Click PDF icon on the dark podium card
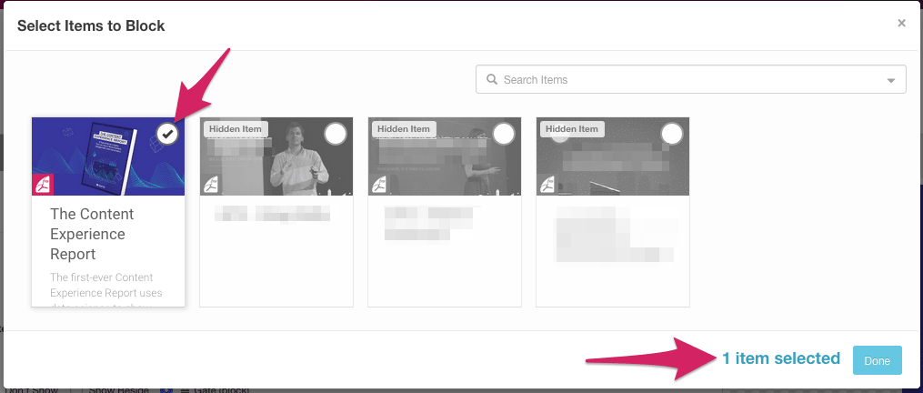 tap(547, 186)
